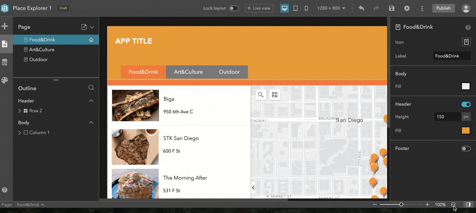Select the Art&Culture page in list
The width and height of the screenshot is (476, 213).
coord(56,50)
